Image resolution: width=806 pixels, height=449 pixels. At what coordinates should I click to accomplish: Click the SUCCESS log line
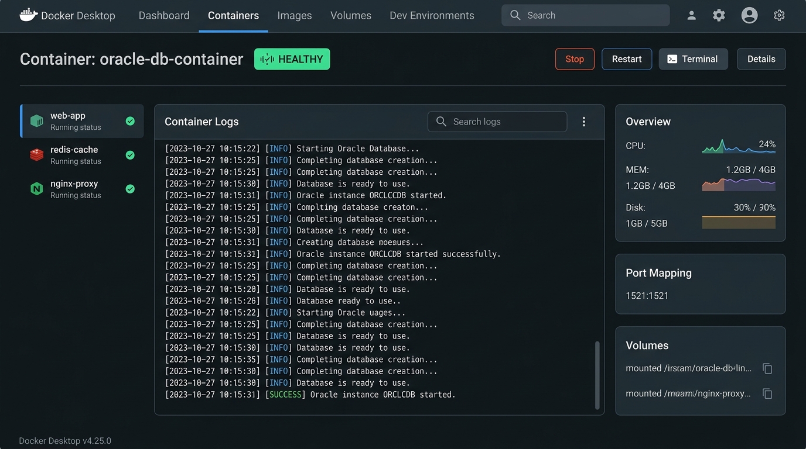coord(310,395)
